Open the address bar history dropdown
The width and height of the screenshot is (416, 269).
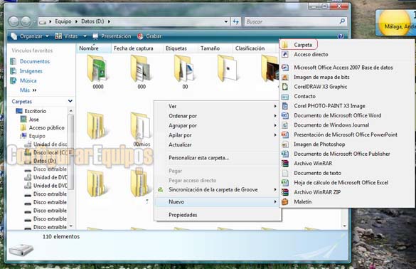(225, 21)
